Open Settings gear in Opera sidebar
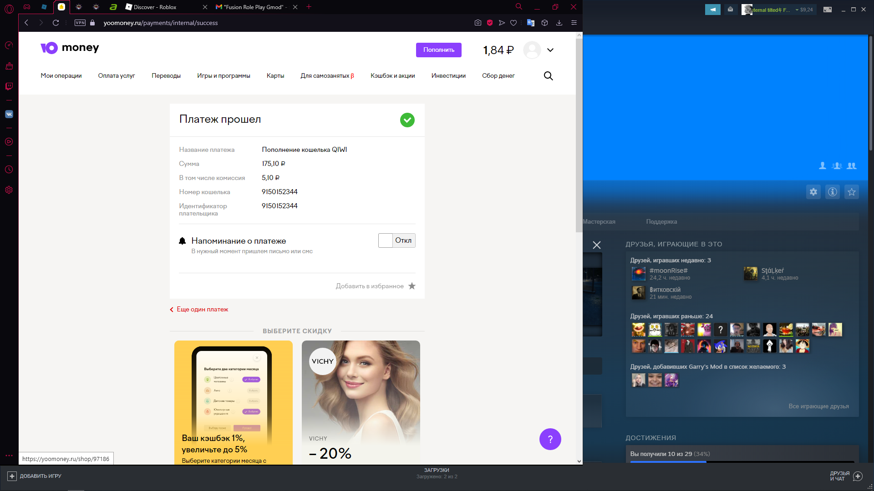Image resolution: width=874 pixels, height=491 pixels. pos(9,190)
